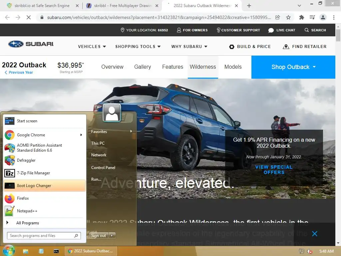Click the Windows Start orb
The height and width of the screenshot is (256, 341).
pos(9,251)
